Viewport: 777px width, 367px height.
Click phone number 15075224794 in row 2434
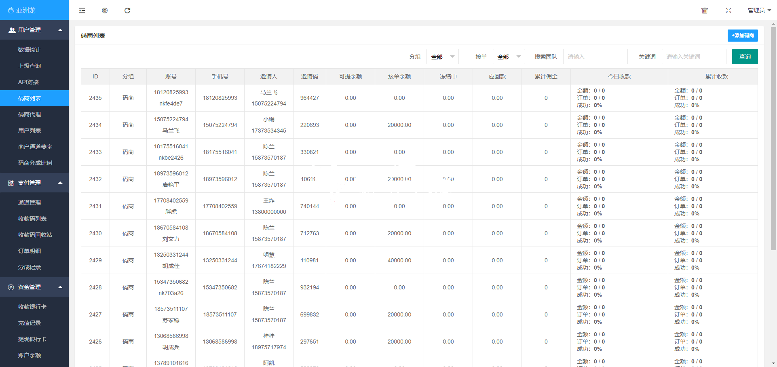click(x=220, y=125)
